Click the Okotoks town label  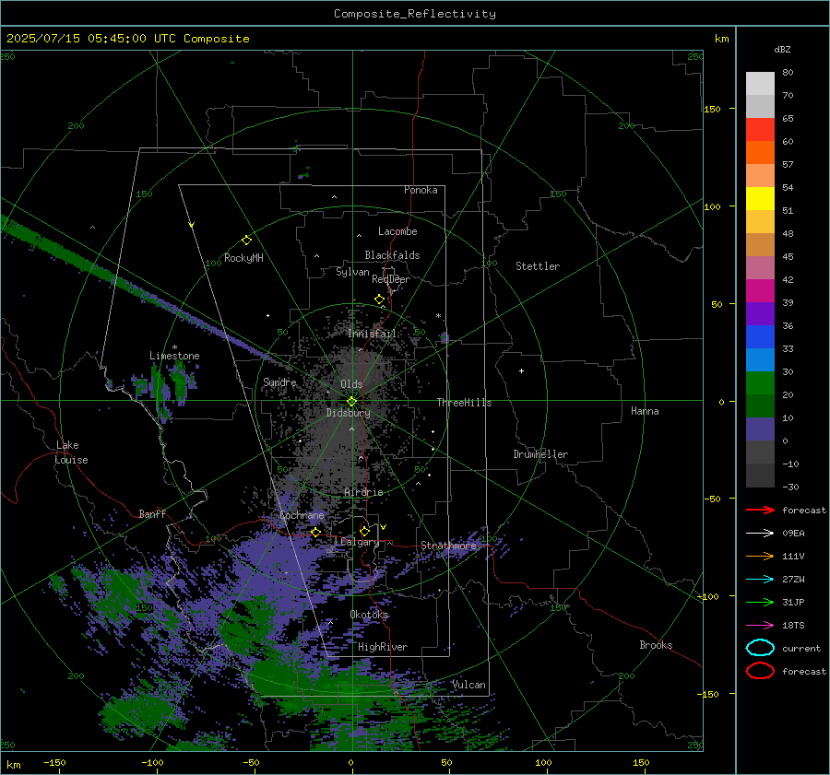point(369,615)
